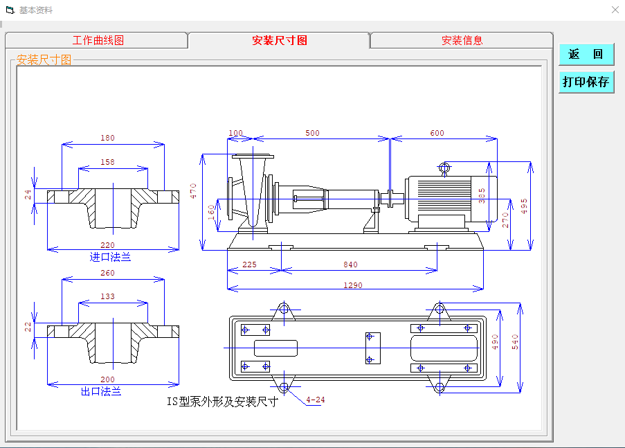This screenshot has height=448, width=625.
Task: Click the 100 dimension value
Action: point(235,133)
